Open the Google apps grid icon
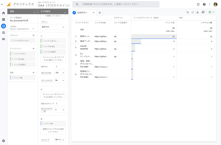The width and height of the screenshot is (221, 145). point(198,4)
